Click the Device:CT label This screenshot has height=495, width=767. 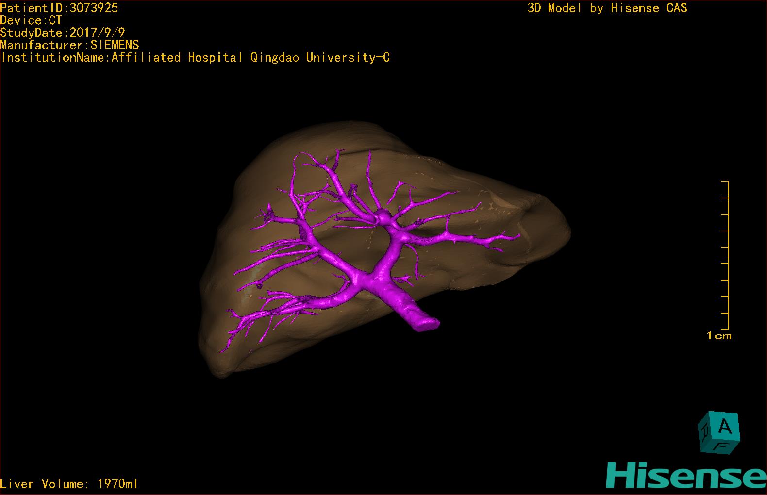pos(31,20)
